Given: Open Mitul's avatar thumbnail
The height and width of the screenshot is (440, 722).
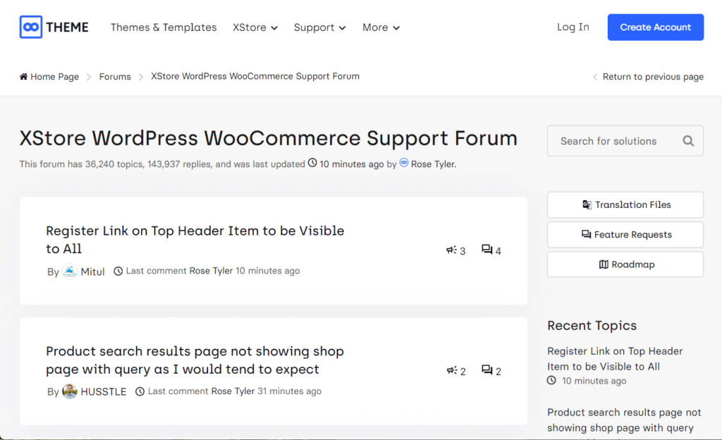Looking at the screenshot, I should click(68, 271).
